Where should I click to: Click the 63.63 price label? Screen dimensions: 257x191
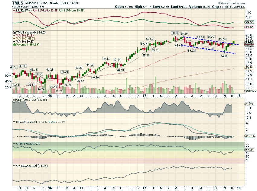point(178,45)
